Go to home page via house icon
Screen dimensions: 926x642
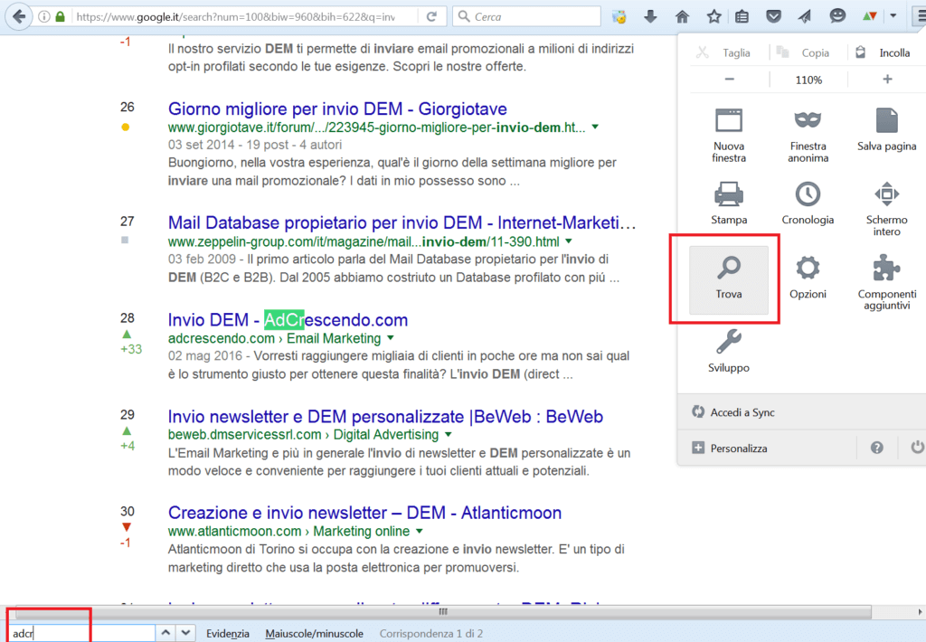pyautogui.click(x=682, y=16)
